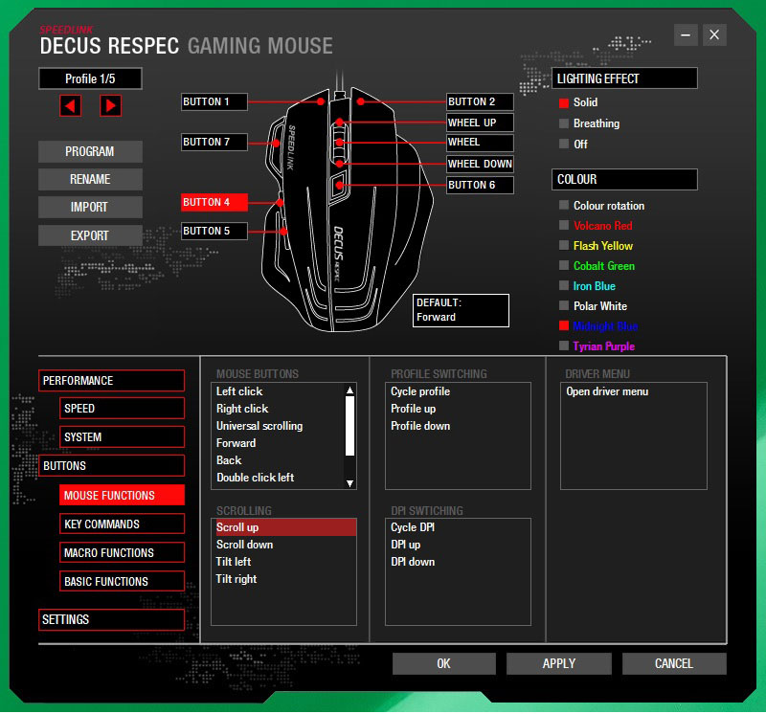Go to the previous profile with left arrow
Viewport: 766px width, 714px height.
coord(70,106)
